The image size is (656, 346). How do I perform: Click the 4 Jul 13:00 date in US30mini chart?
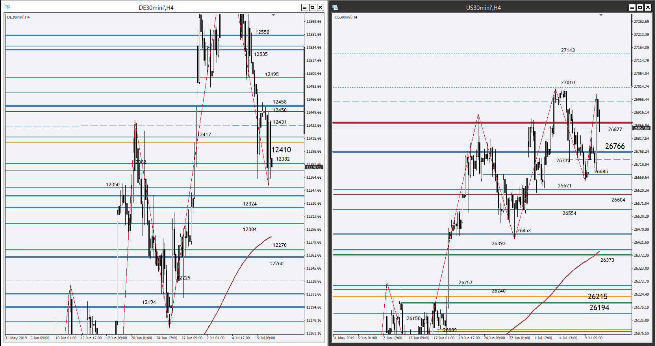[x=569, y=338]
